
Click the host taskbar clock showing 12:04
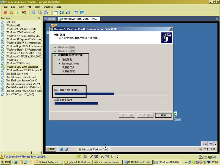pos(215,162)
